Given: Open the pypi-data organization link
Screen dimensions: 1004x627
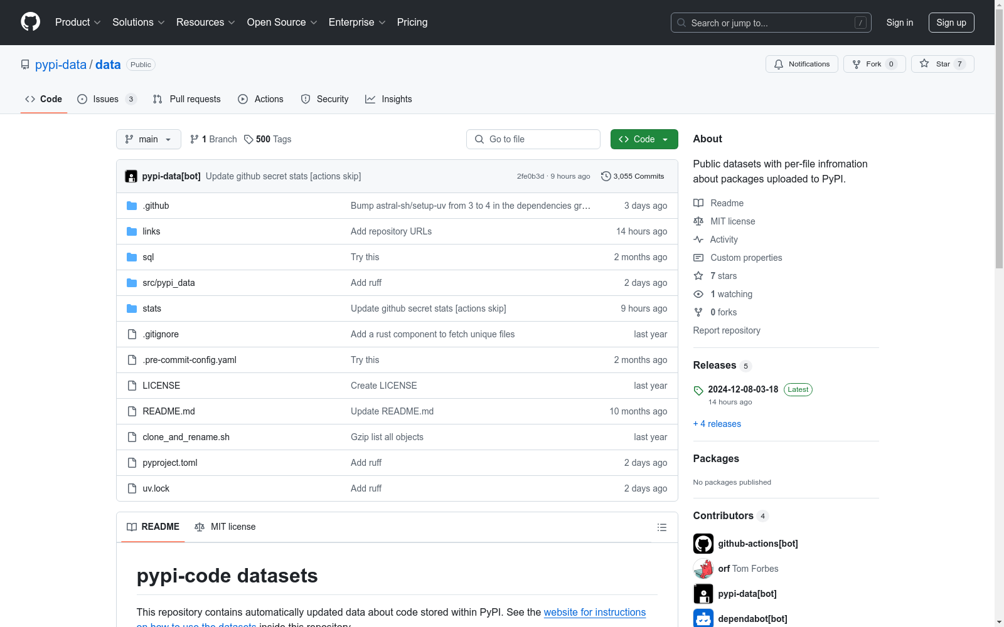Looking at the screenshot, I should [x=61, y=65].
